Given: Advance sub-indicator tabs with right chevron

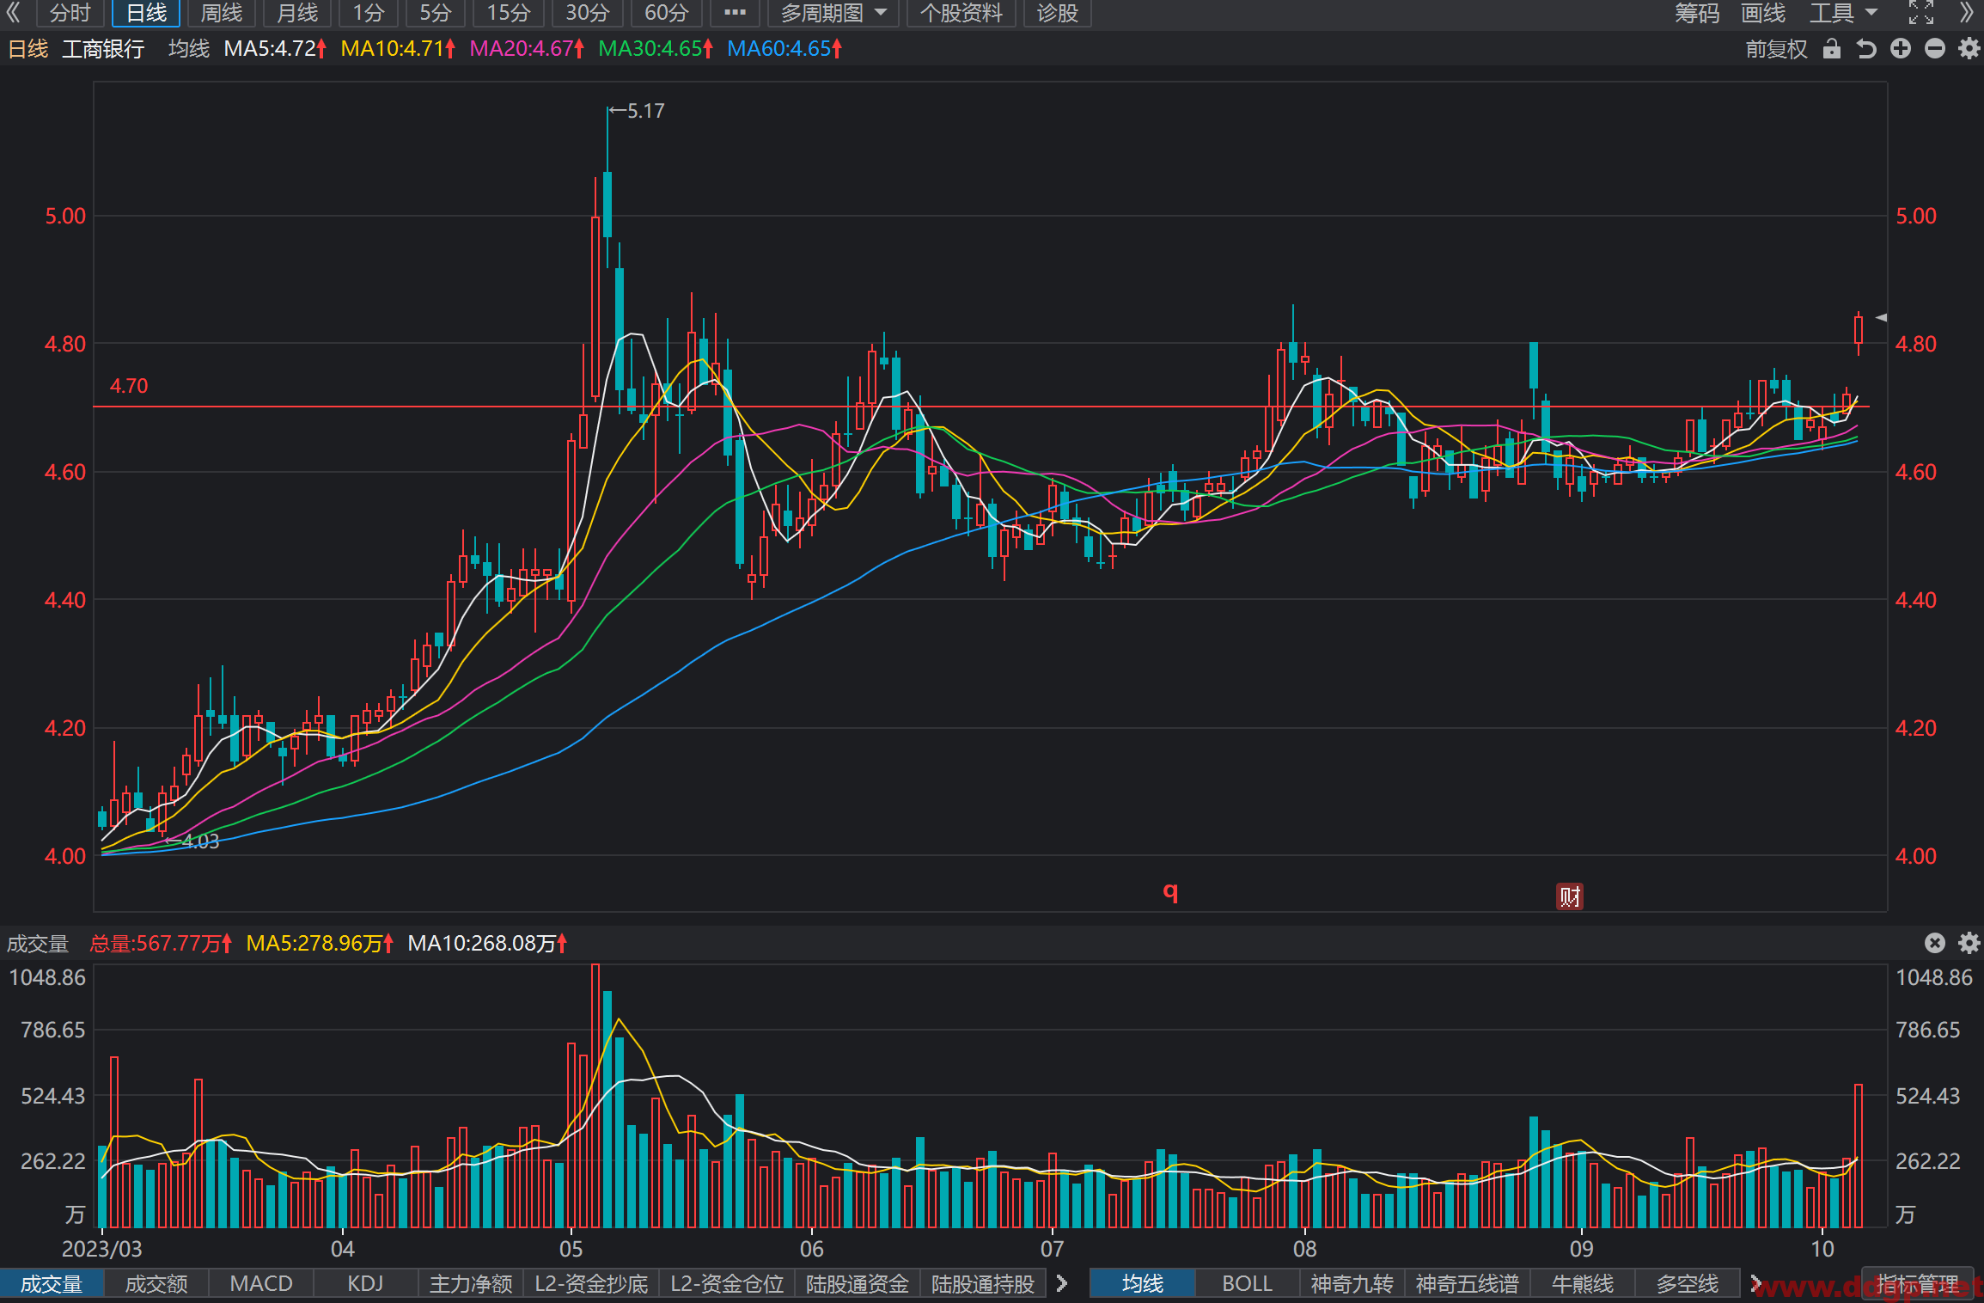Looking at the screenshot, I should coord(1062,1283).
